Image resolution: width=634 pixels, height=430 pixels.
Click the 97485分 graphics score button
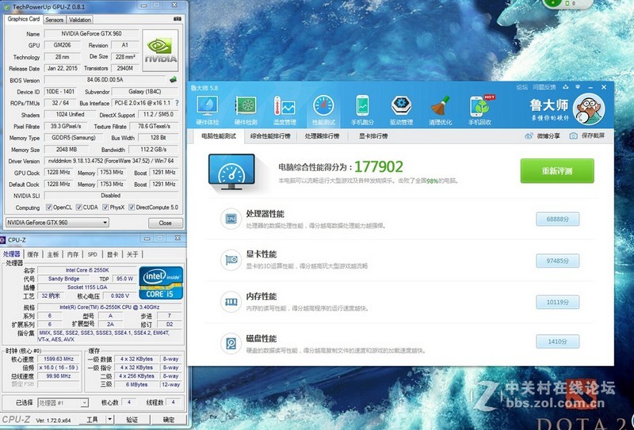tap(558, 261)
